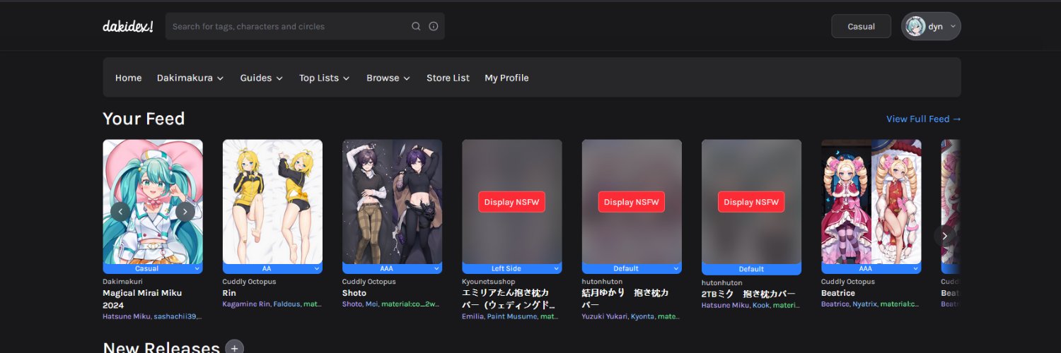This screenshot has height=353, width=1061.
Task: Open 2TBミク 抱き枕カバー title link
Action: click(748, 293)
